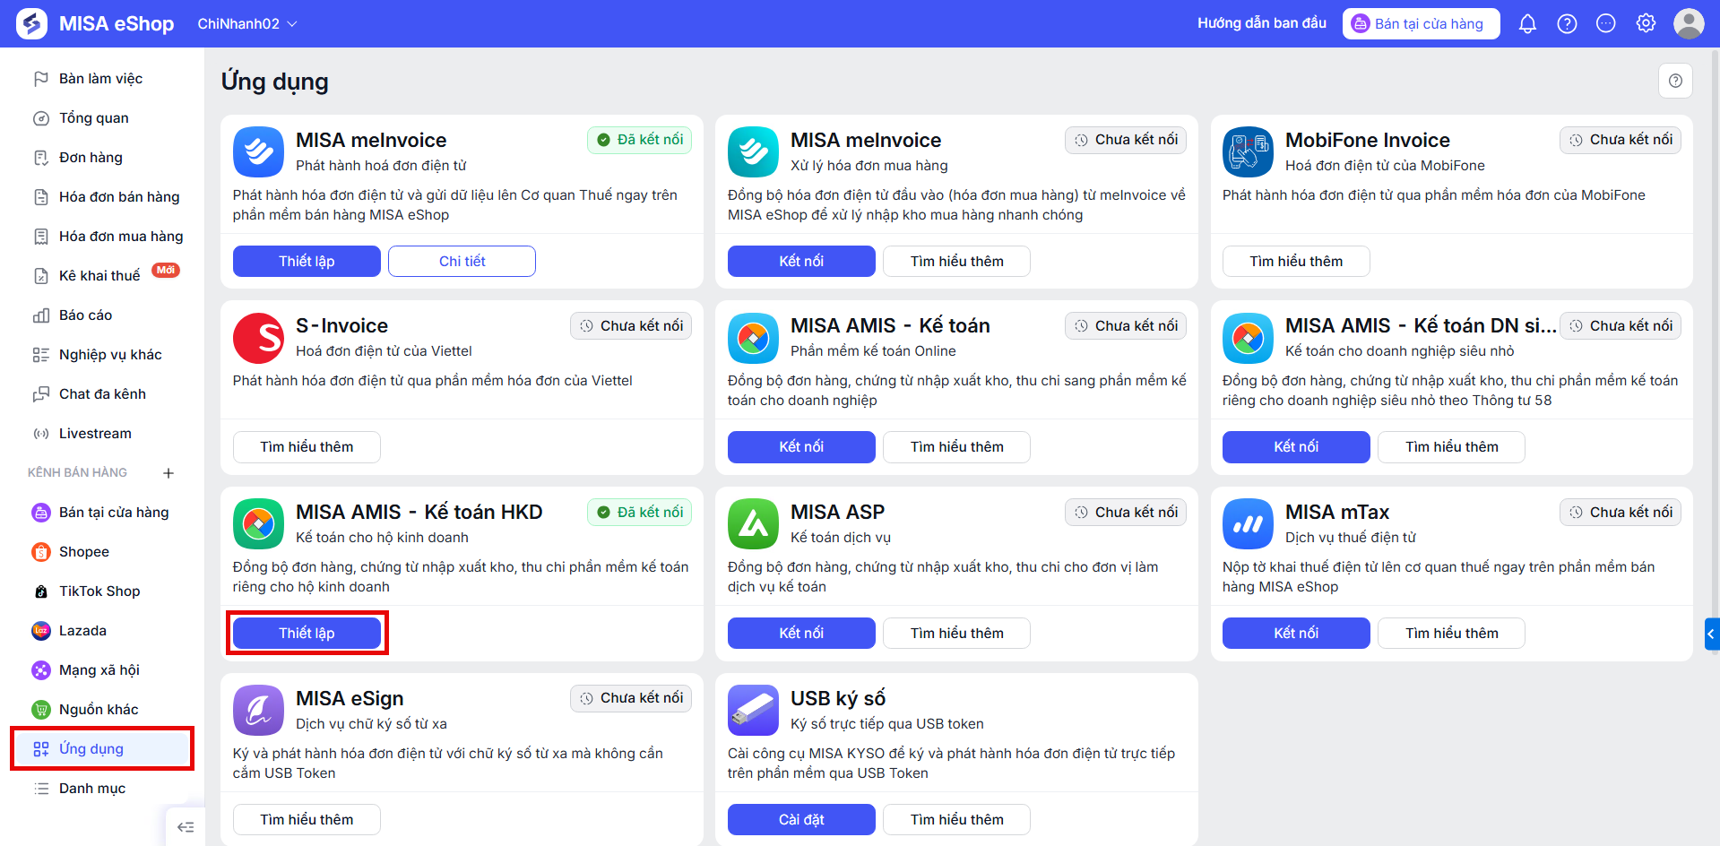The height and width of the screenshot is (846, 1720).
Task: Select Mạng xã hội channel
Action: (102, 670)
